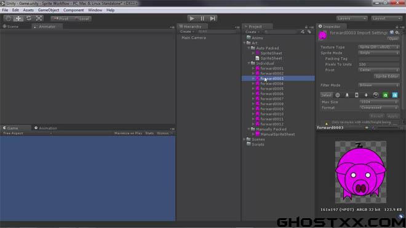Click the Play button
406x228 pixels.
click(191, 18)
